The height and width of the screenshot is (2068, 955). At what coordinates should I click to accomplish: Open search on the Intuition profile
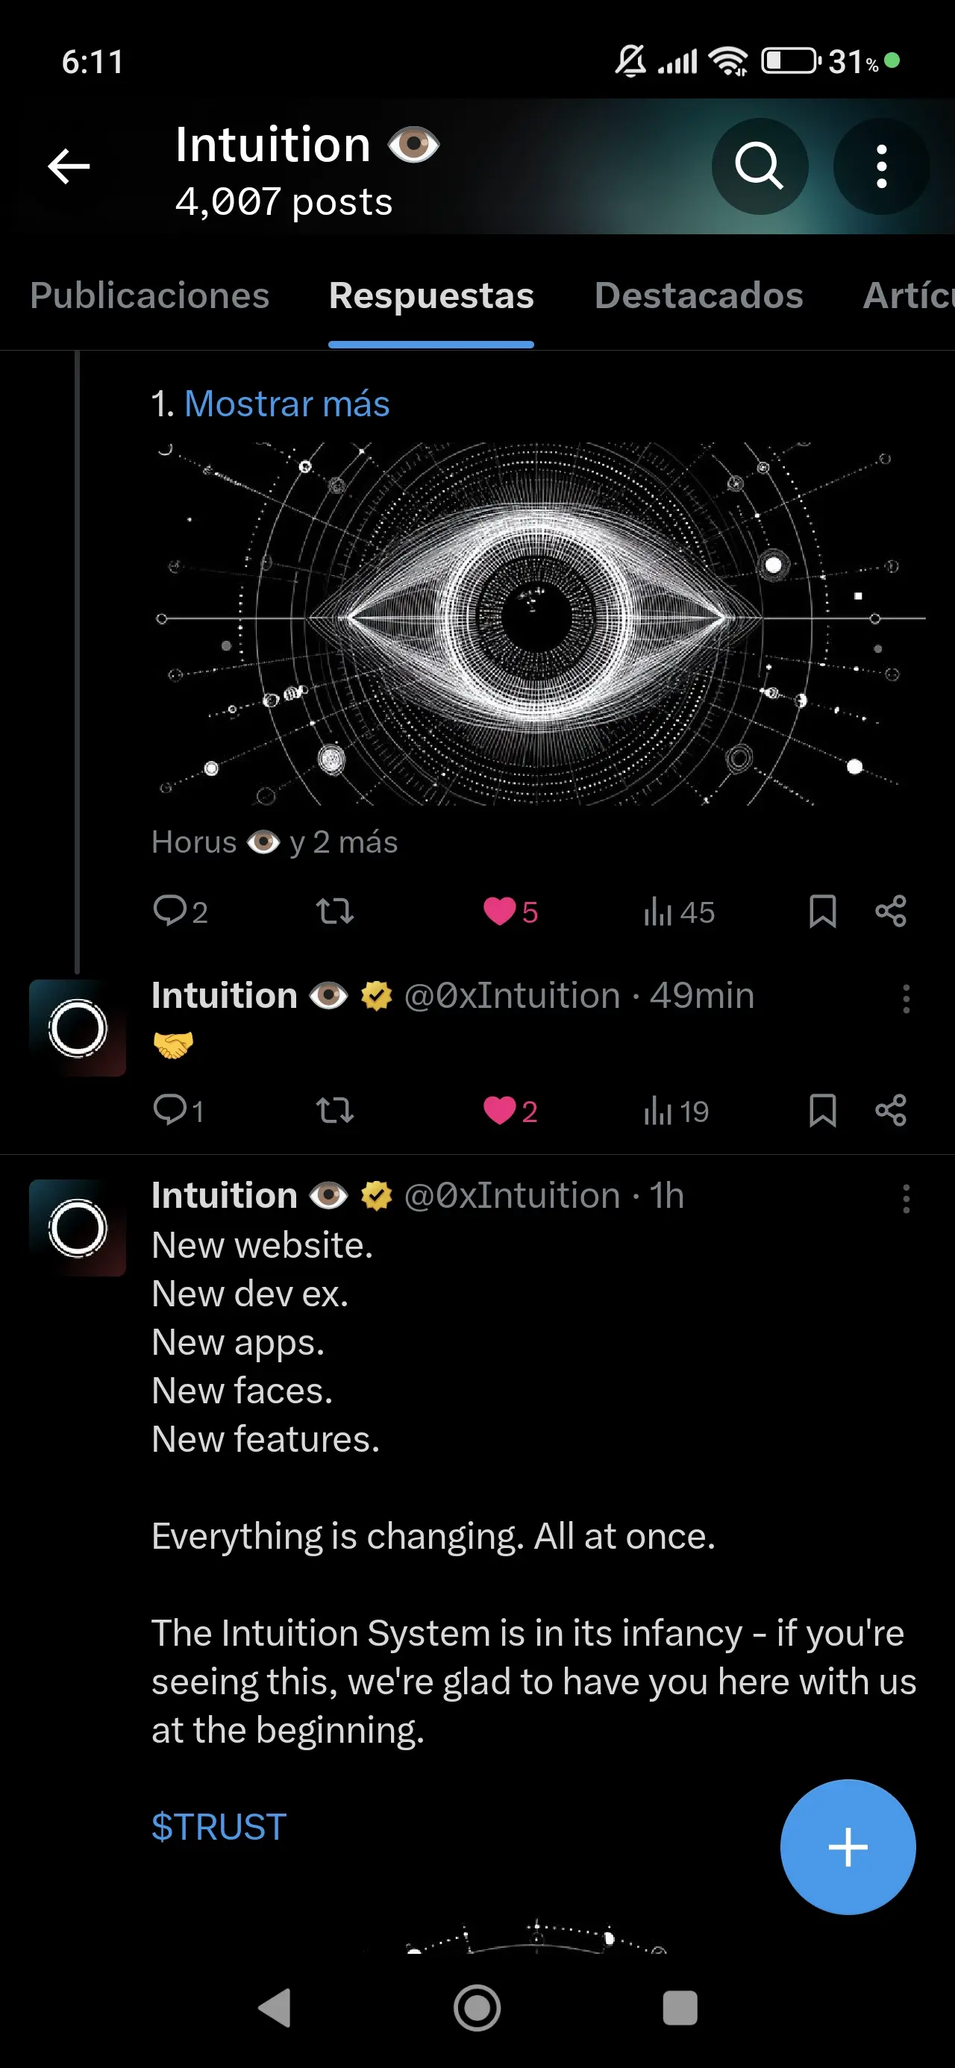tap(758, 166)
